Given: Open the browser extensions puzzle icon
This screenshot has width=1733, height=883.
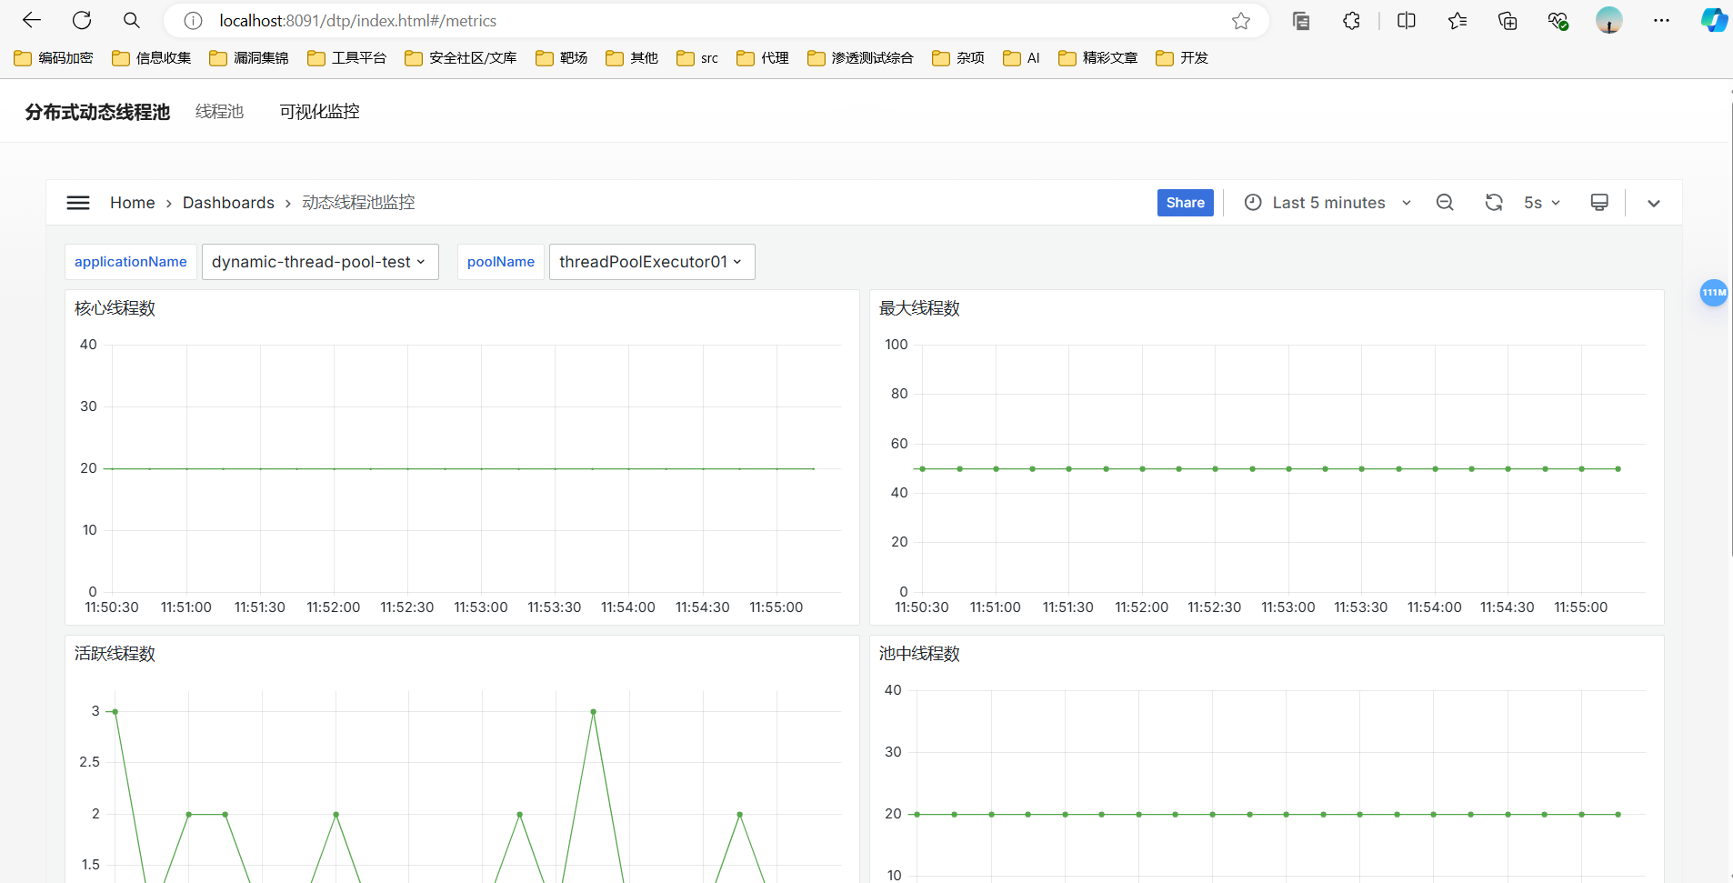Looking at the screenshot, I should 1352,21.
